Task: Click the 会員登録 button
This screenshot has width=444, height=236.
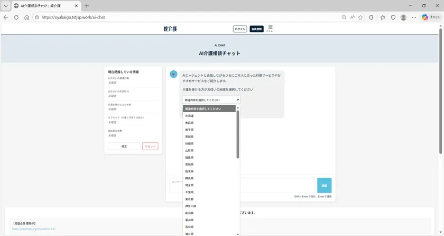Action: [256, 29]
